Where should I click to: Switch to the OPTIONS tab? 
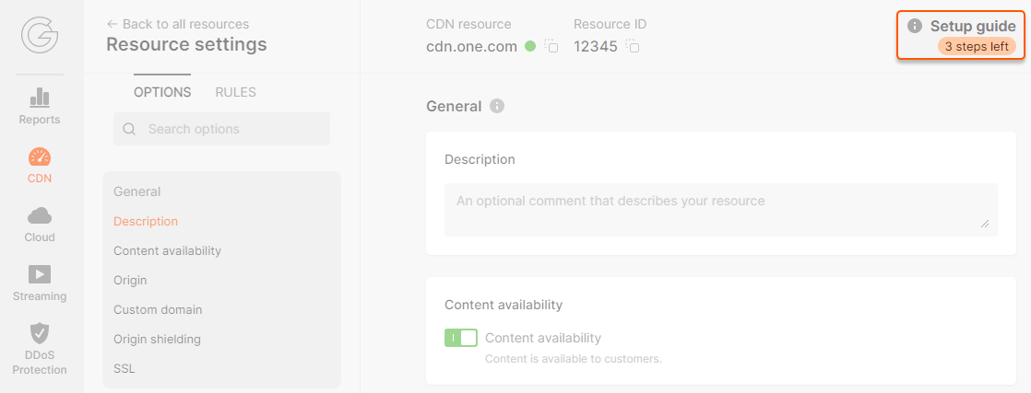tap(162, 92)
